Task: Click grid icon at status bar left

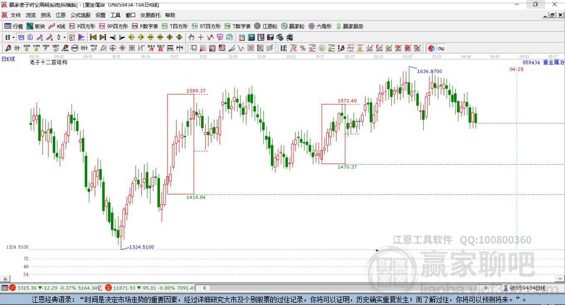Action: pyautogui.click(x=4, y=288)
